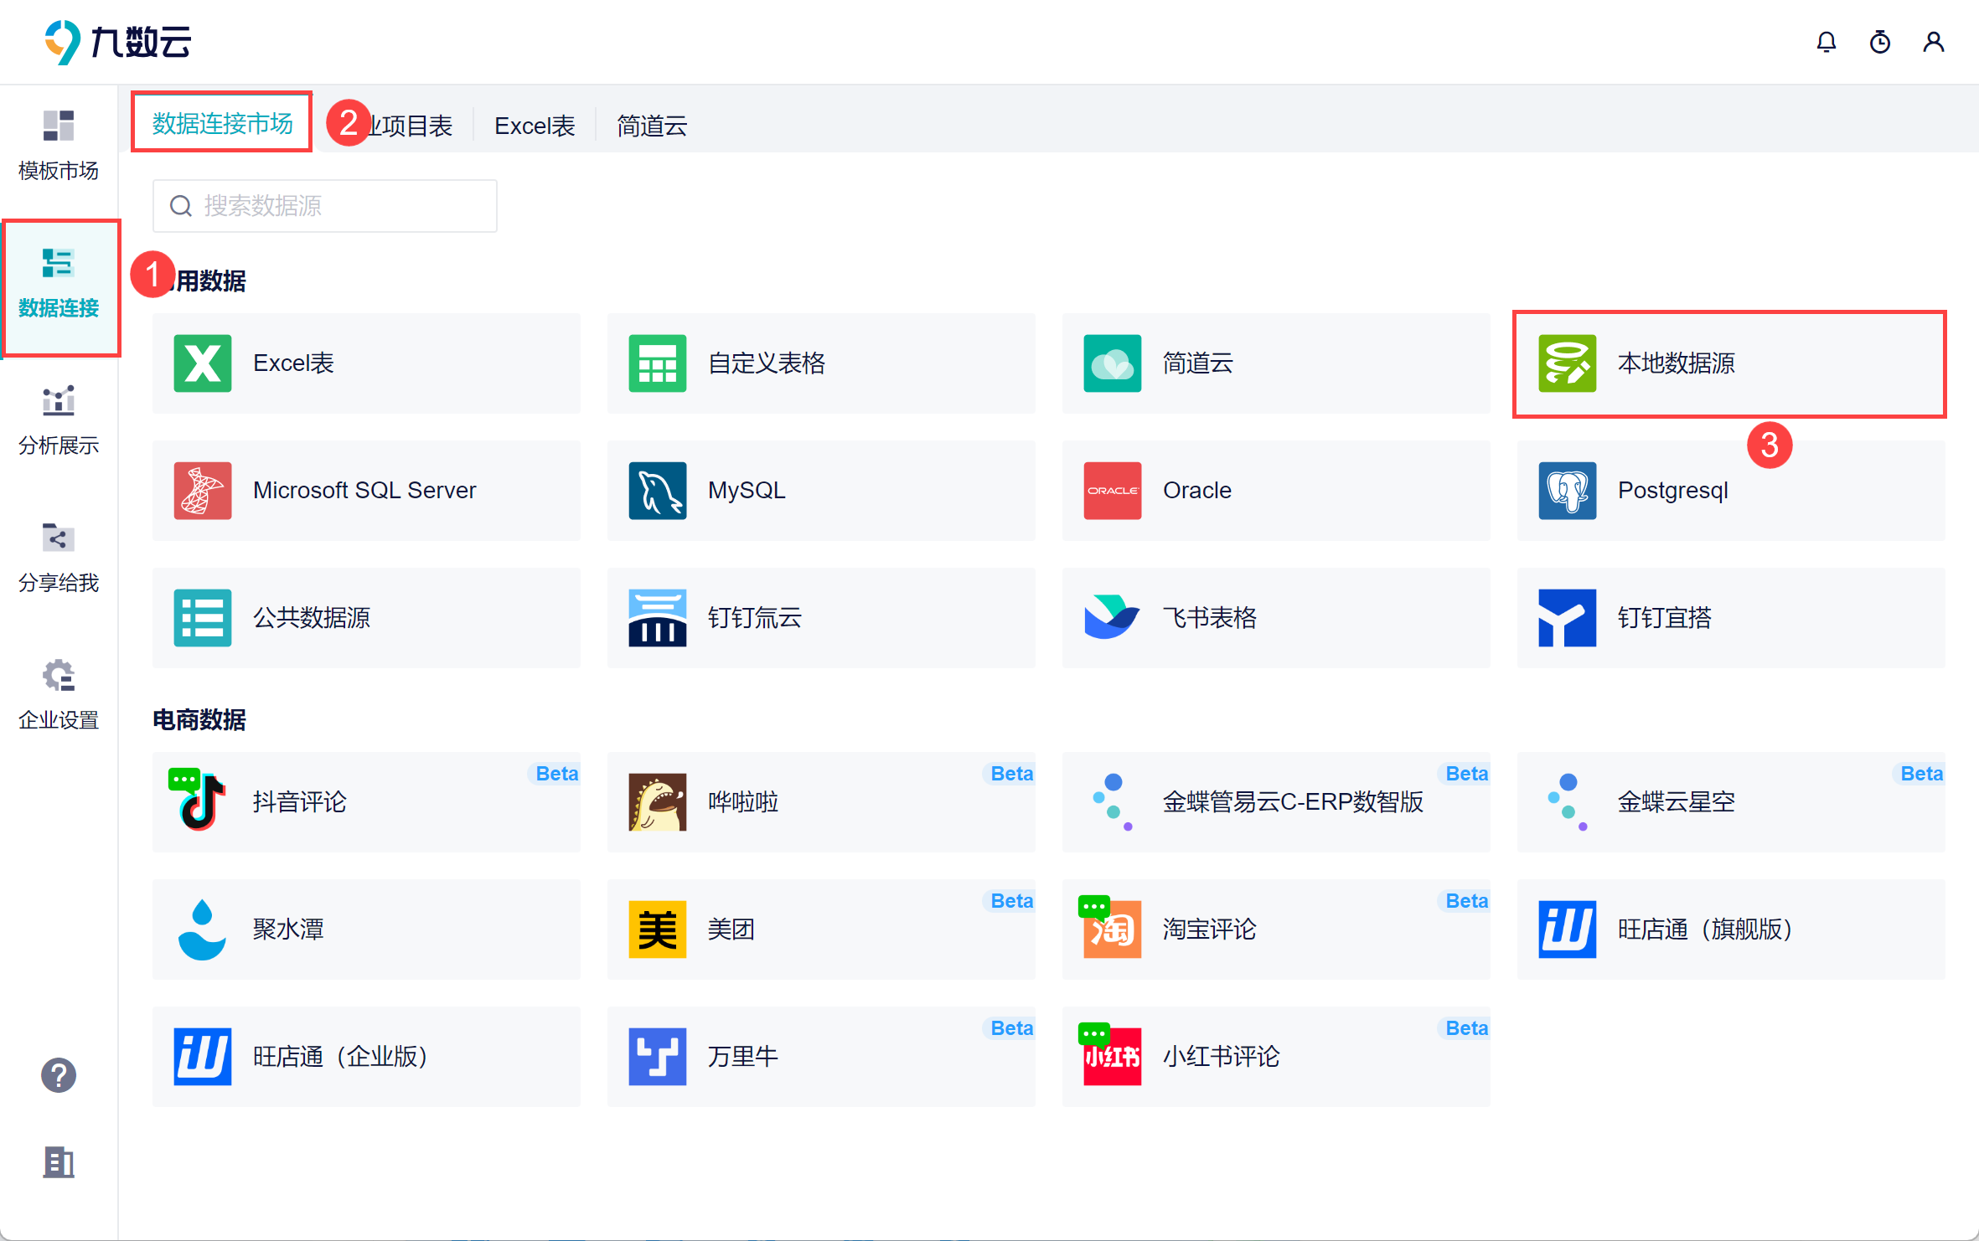Open the 抖音评论 Beta data source
Screen dimensions: 1979x1241
(366, 802)
